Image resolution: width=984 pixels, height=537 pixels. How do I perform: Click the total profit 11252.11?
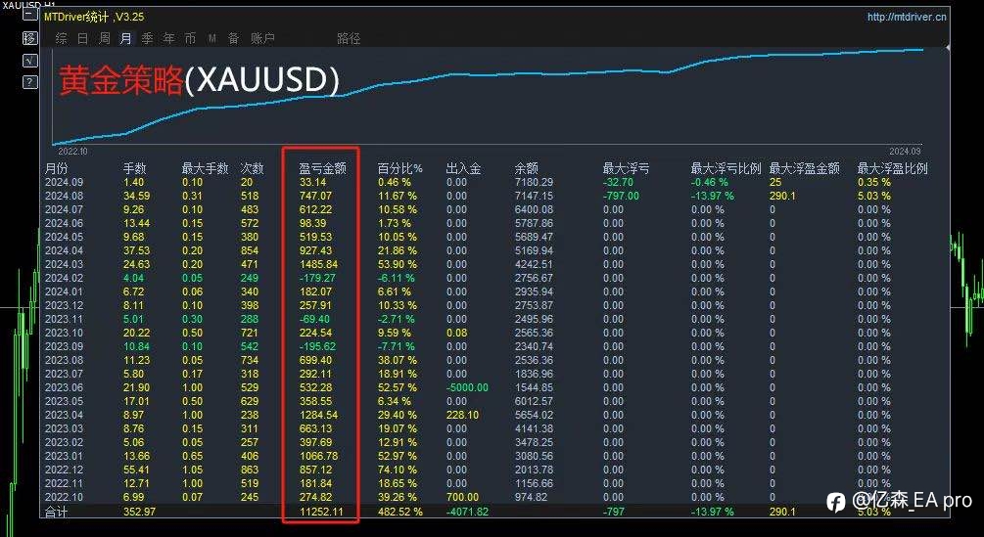[322, 512]
